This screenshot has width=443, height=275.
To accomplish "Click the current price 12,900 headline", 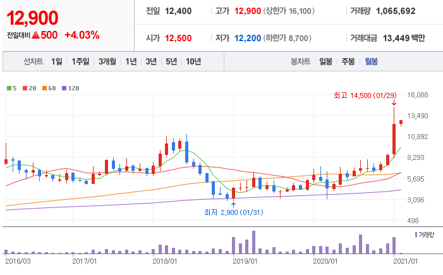I will (x=32, y=18).
